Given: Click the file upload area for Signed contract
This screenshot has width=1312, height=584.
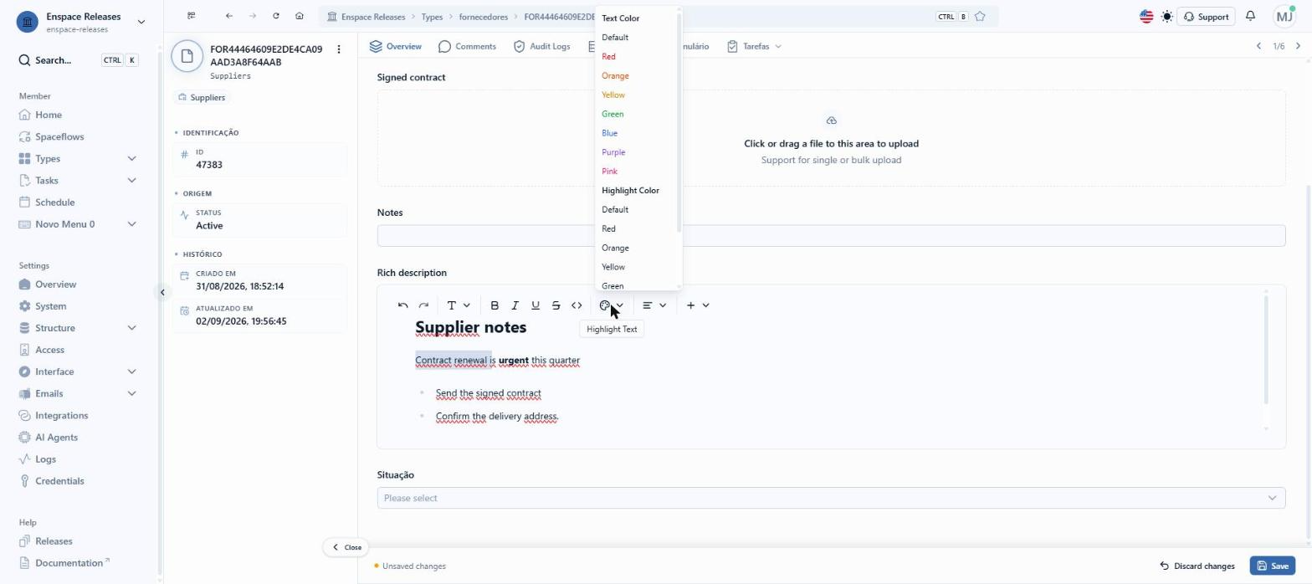Looking at the screenshot, I should [831, 138].
